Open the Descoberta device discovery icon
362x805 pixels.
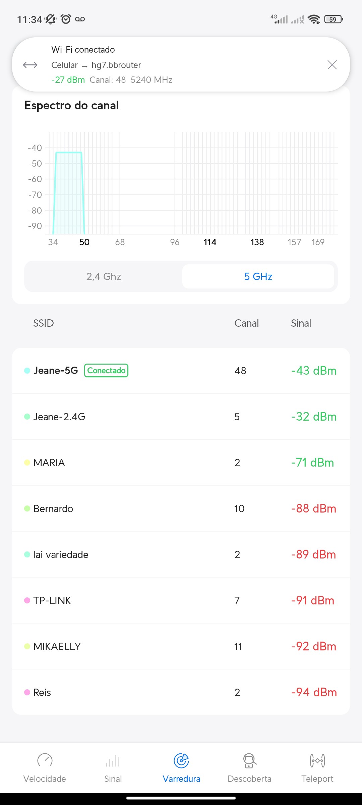coord(249,761)
